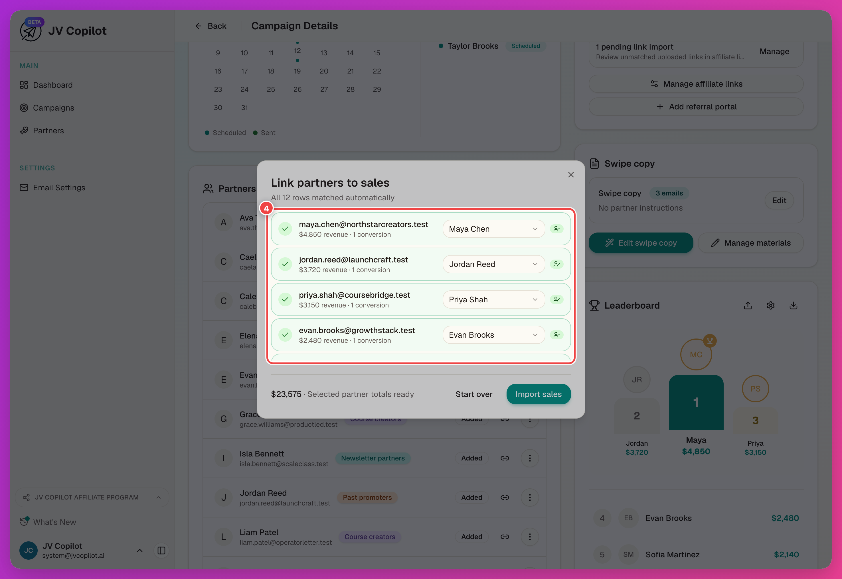Screen dimensions: 842x579
Task: Click Sofia Martinez leaderboard row
Action: click(x=696, y=554)
